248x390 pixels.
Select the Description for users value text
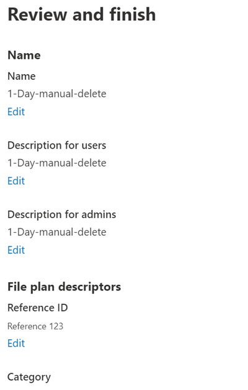[57, 163]
